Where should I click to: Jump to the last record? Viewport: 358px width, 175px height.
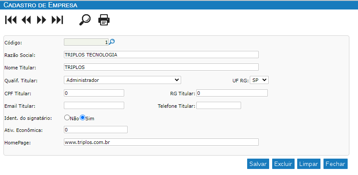57,20
